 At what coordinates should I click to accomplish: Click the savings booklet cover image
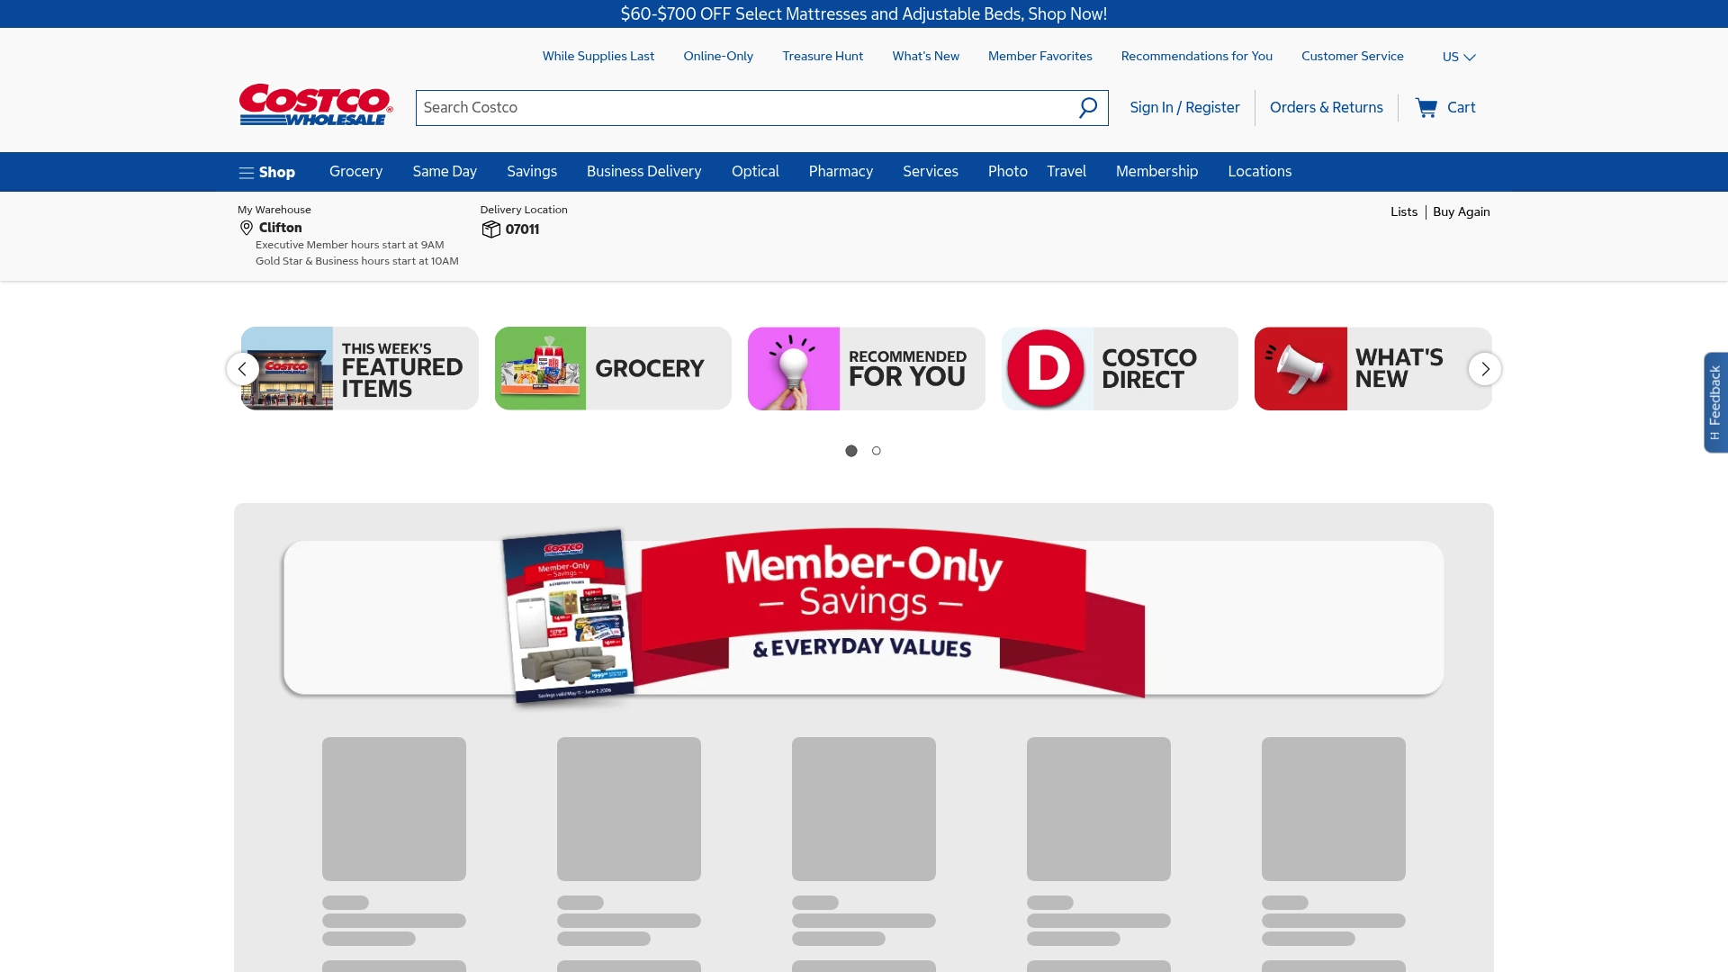click(569, 617)
